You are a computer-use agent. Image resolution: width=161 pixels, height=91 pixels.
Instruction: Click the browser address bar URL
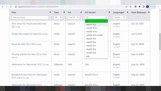38,7
